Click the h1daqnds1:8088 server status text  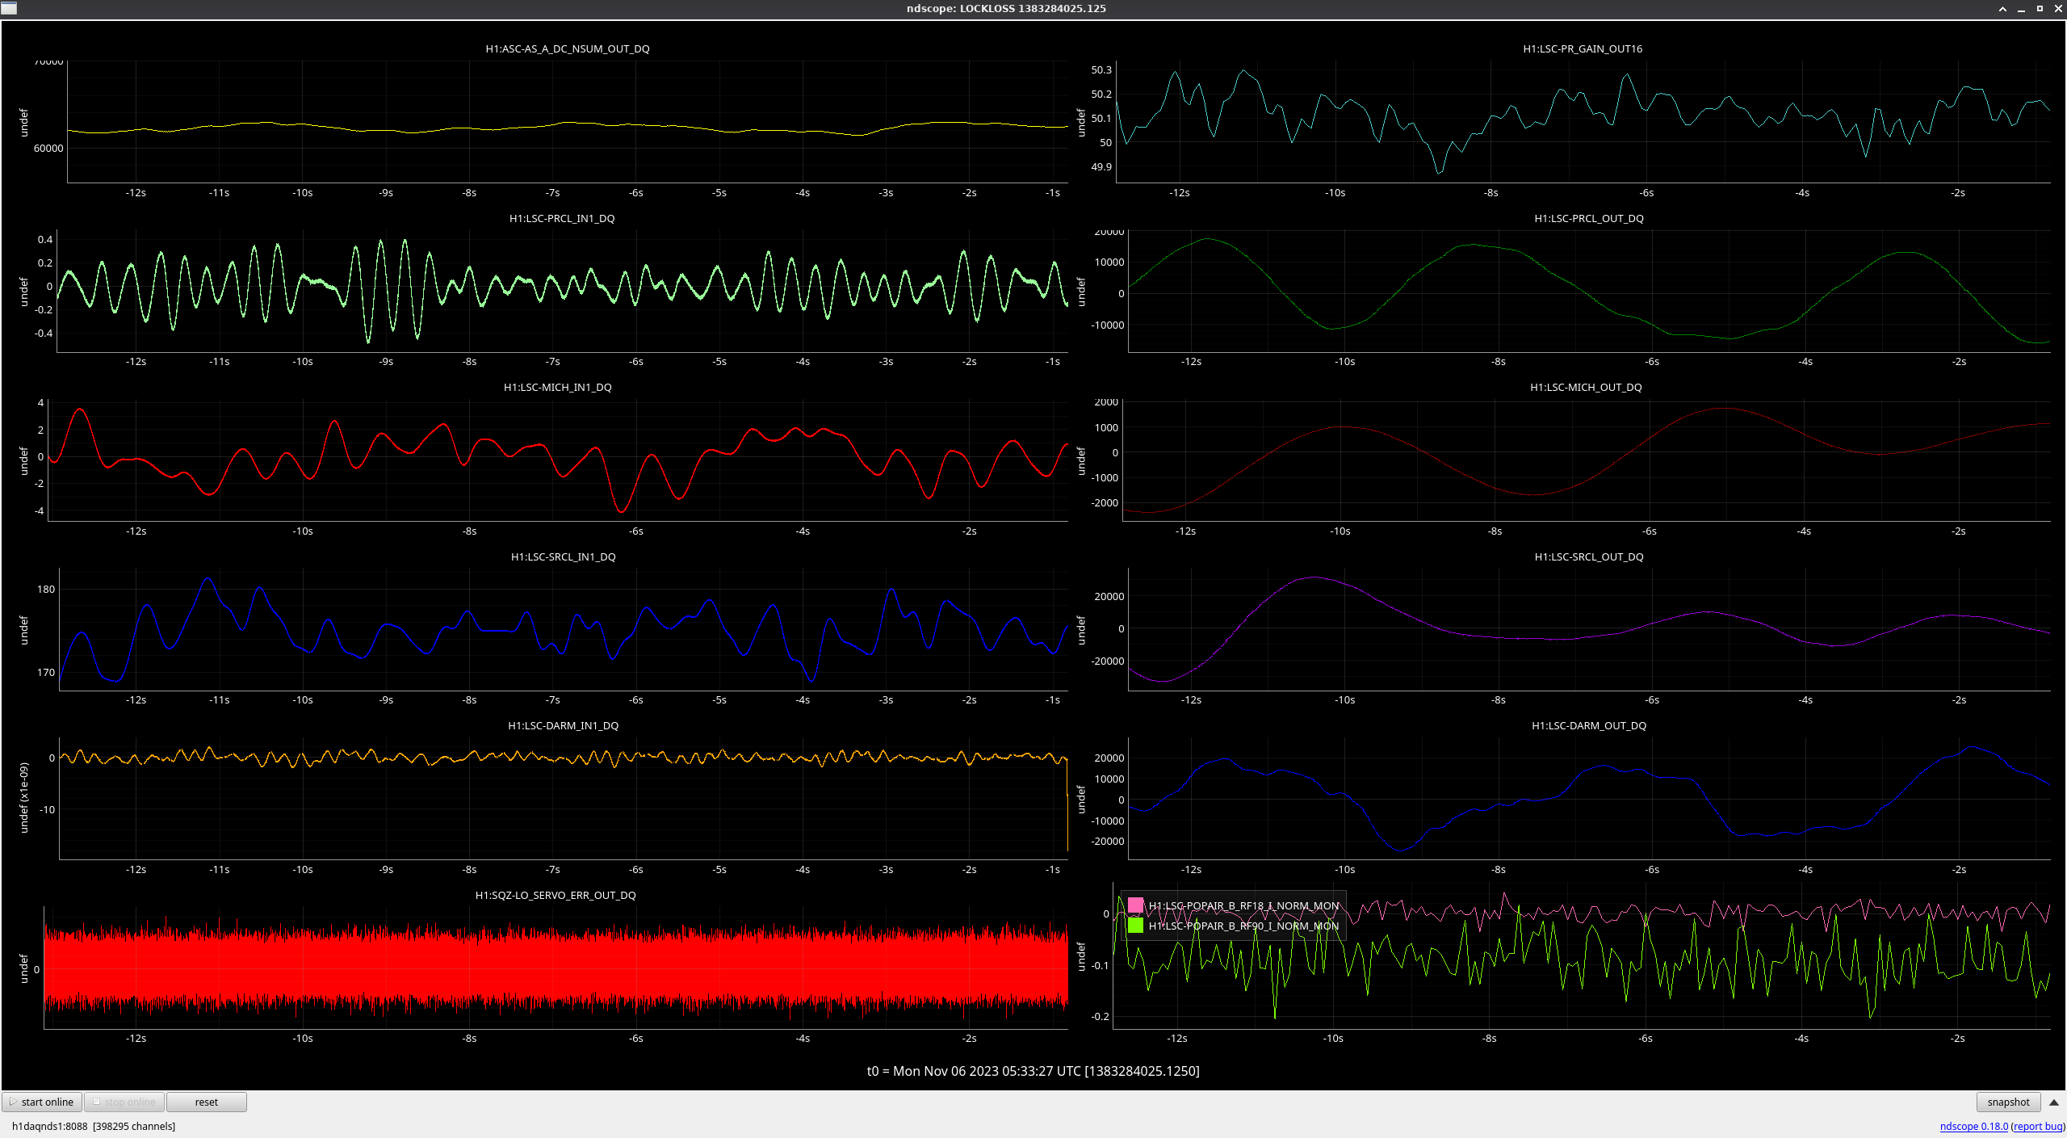pyautogui.click(x=49, y=1126)
